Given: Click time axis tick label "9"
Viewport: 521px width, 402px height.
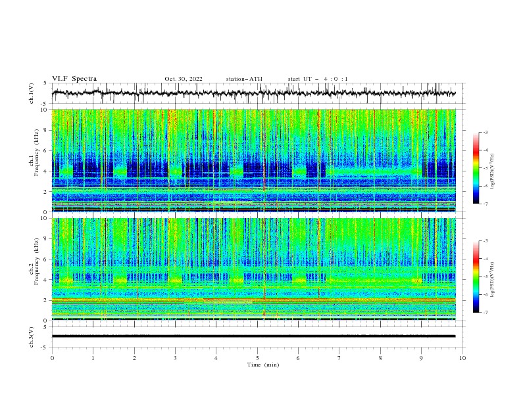Looking at the screenshot, I should [x=421, y=358].
